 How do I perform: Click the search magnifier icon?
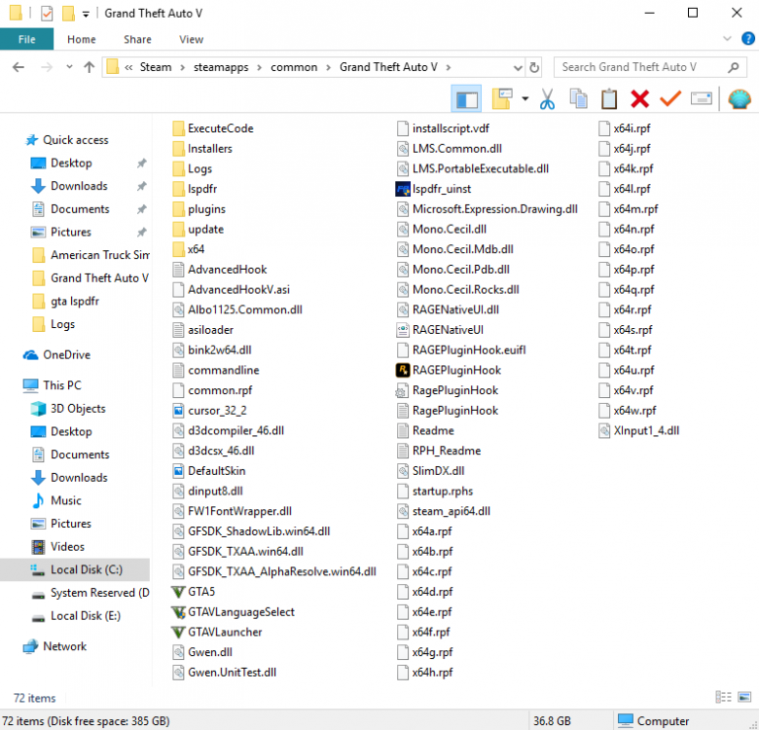[734, 67]
